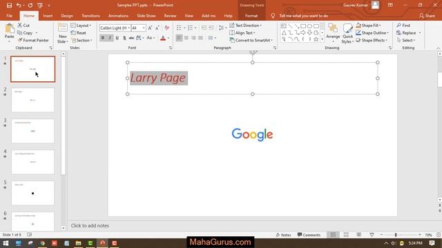Undo the last action
The height and width of the screenshot is (248, 442).
coord(19,6)
